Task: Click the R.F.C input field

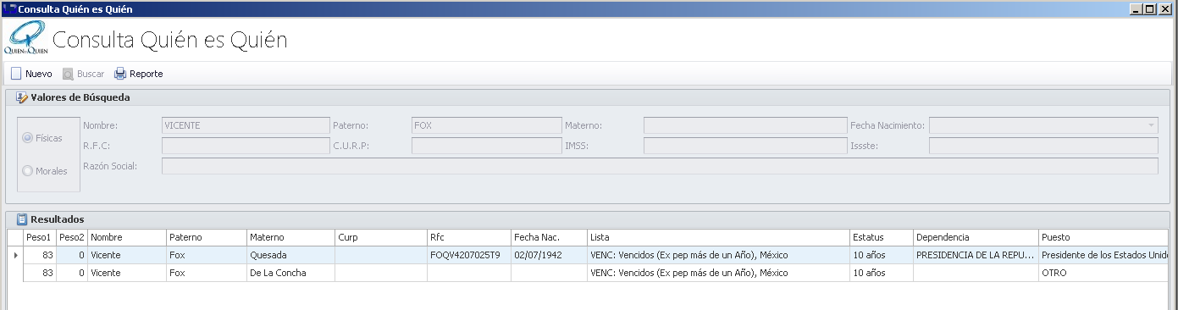Action: 246,146
